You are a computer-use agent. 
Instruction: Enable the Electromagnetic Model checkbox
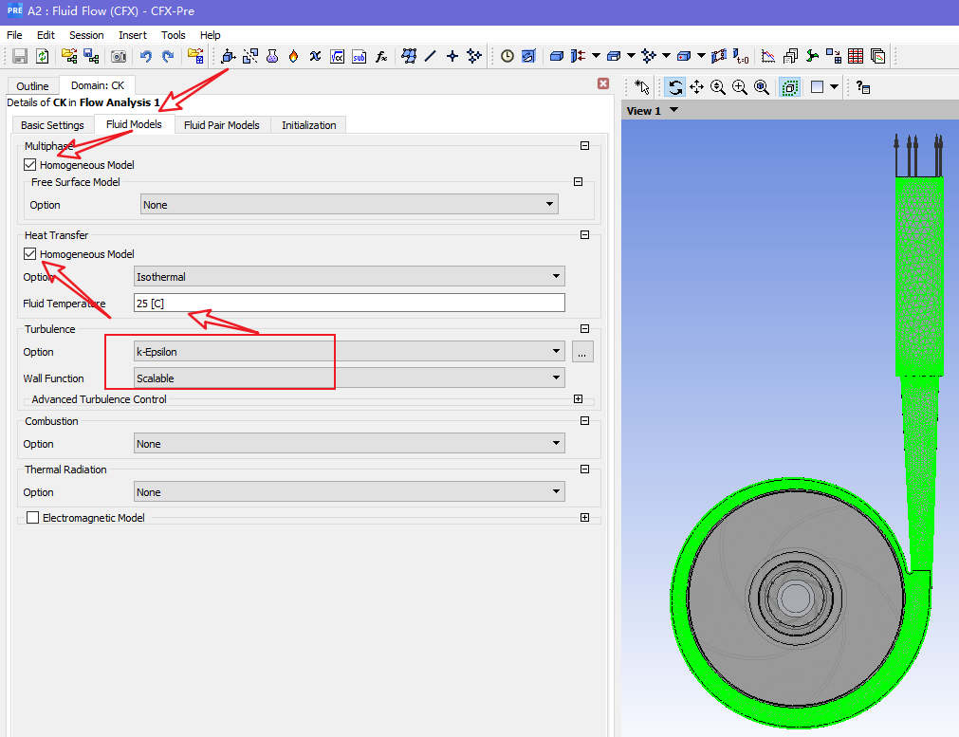[33, 518]
